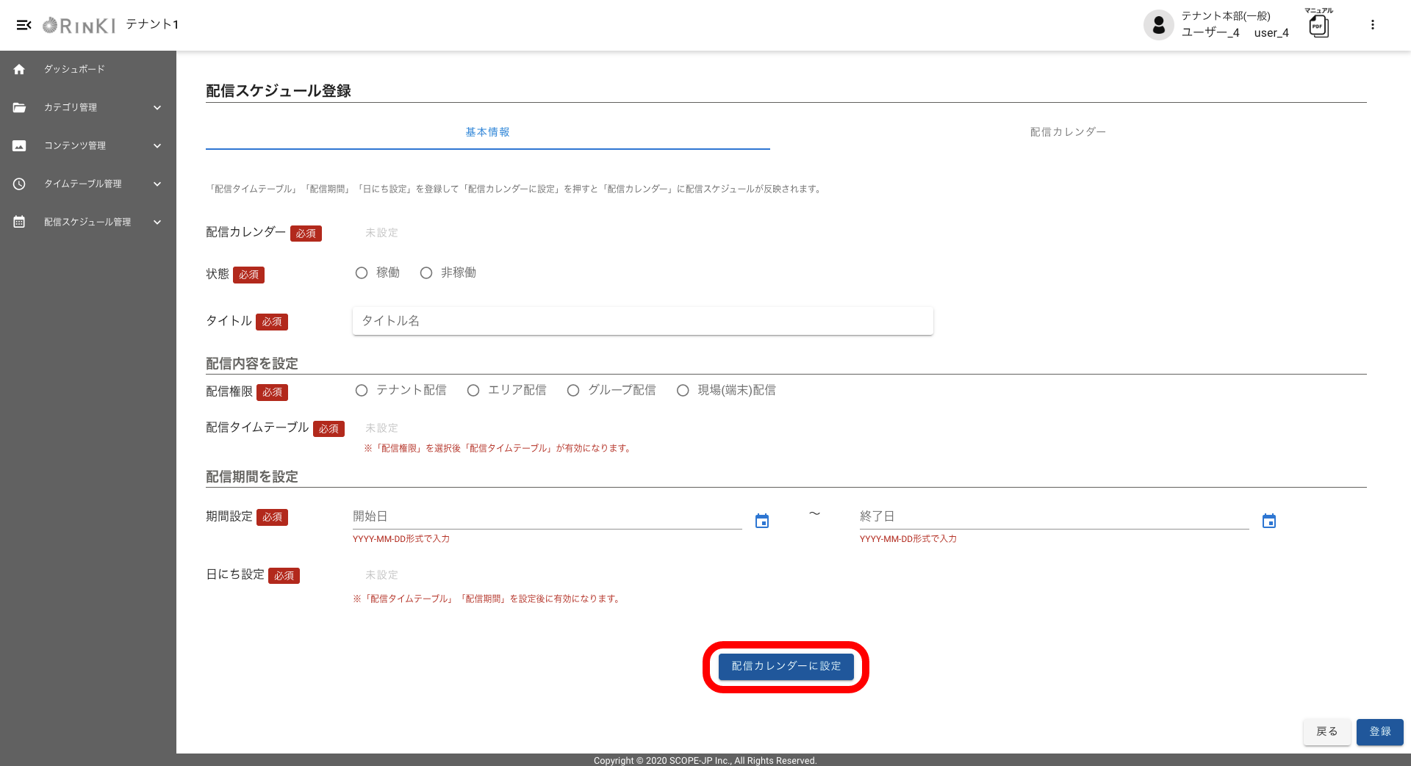This screenshot has width=1411, height=766.
Task: Open the PDF manual icon
Action: 1318,26
